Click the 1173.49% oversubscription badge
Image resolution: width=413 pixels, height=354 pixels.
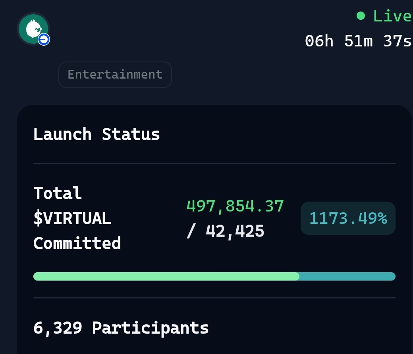(x=348, y=218)
